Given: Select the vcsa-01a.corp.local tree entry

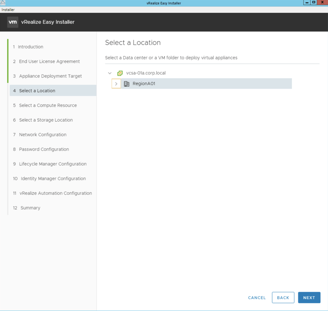Looking at the screenshot, I should click(x=146, y=73).
